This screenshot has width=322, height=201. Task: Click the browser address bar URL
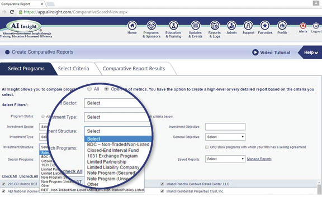pyautogui.click(x=76, y=12)
